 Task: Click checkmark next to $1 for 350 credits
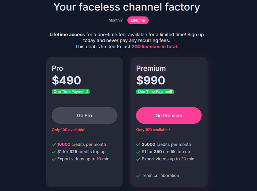tap(138, 152)
